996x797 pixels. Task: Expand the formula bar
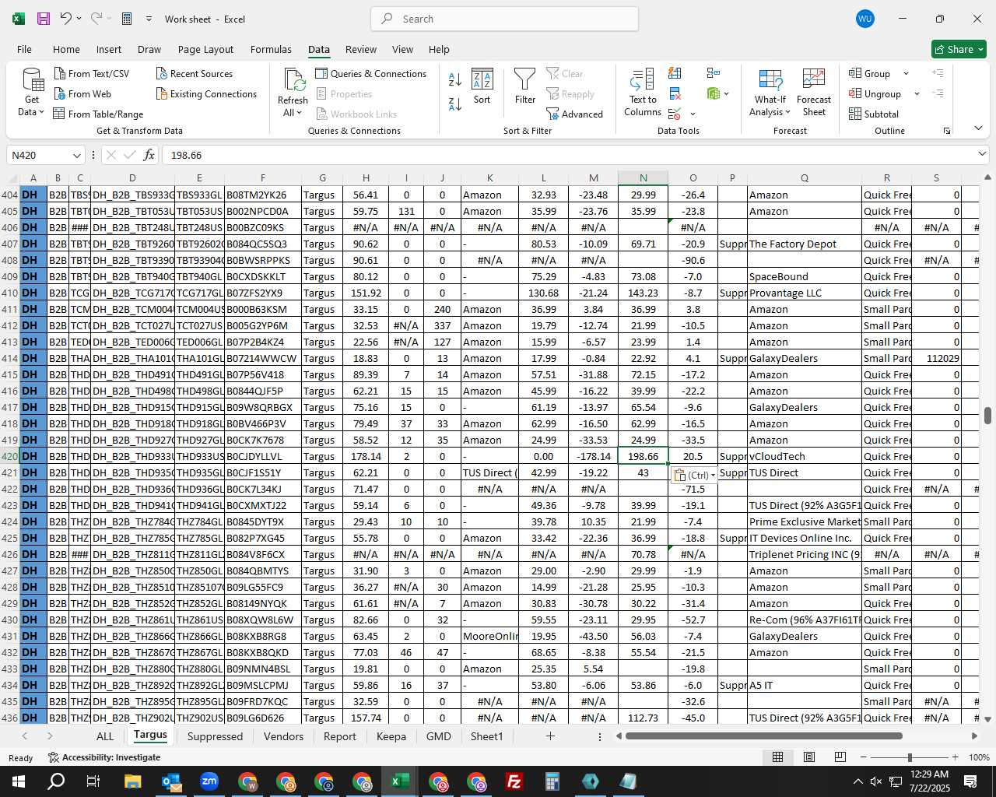click(982, 154)
